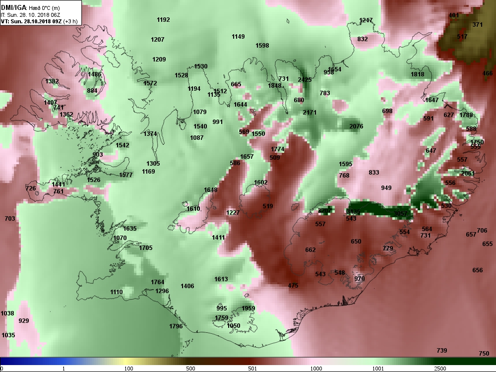Click the value 401 in the northeast
Viewport: 496px width, 372px height.
point(454,15)
